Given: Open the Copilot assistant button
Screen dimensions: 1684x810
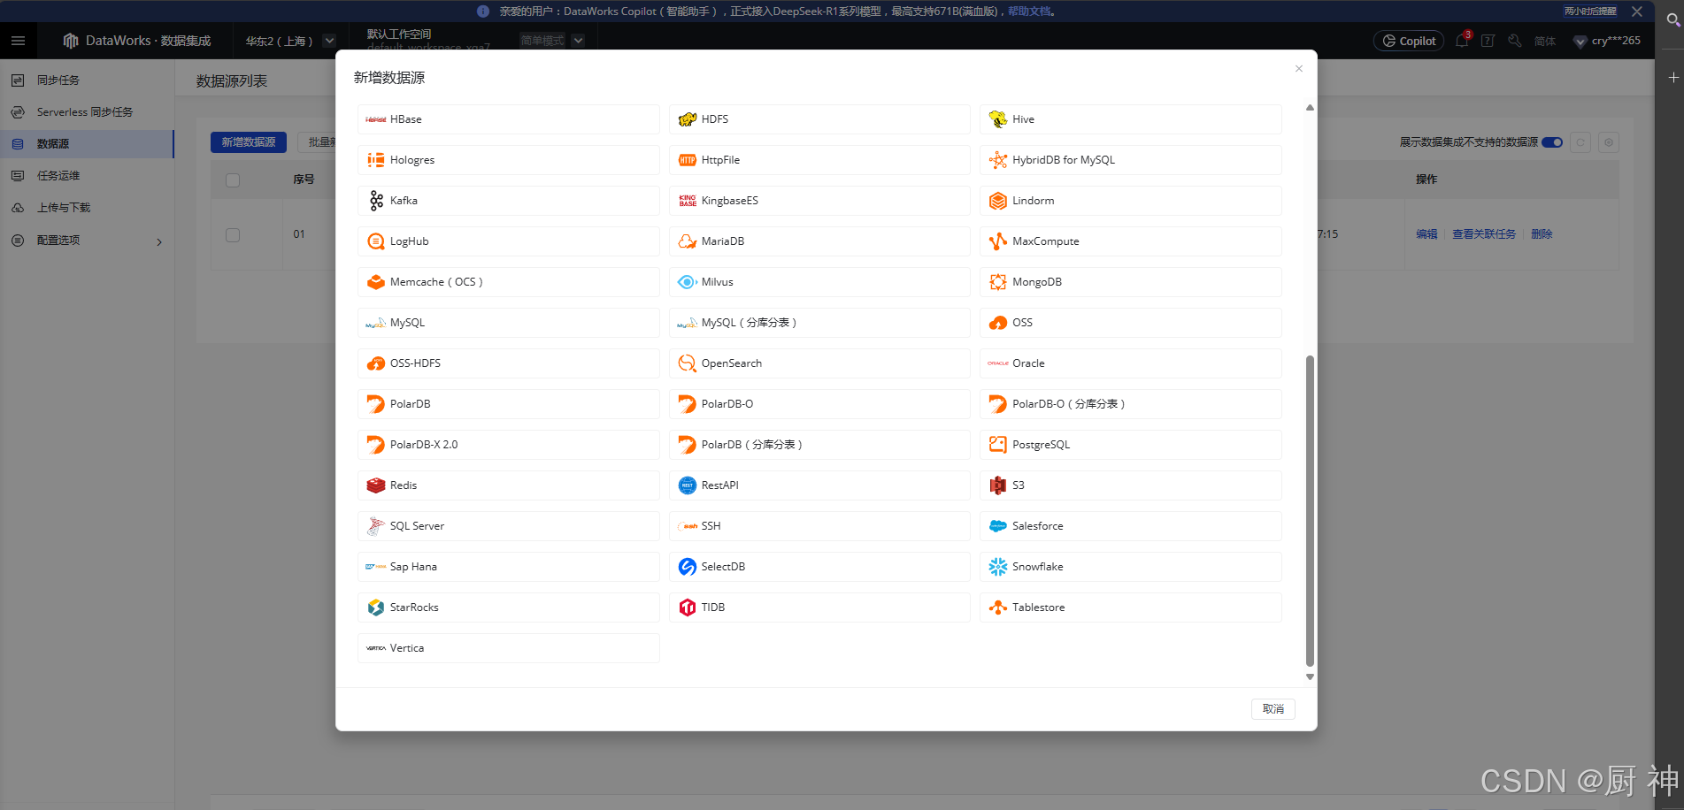Looking at the screenshot, I should pos(1409,41).
